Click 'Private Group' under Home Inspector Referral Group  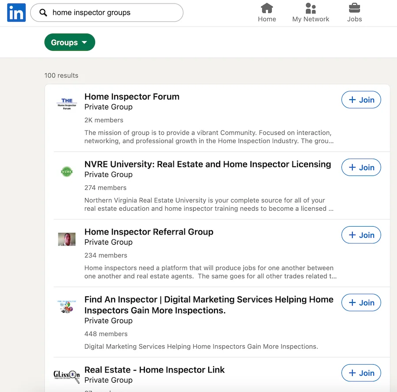pos(109,242)
